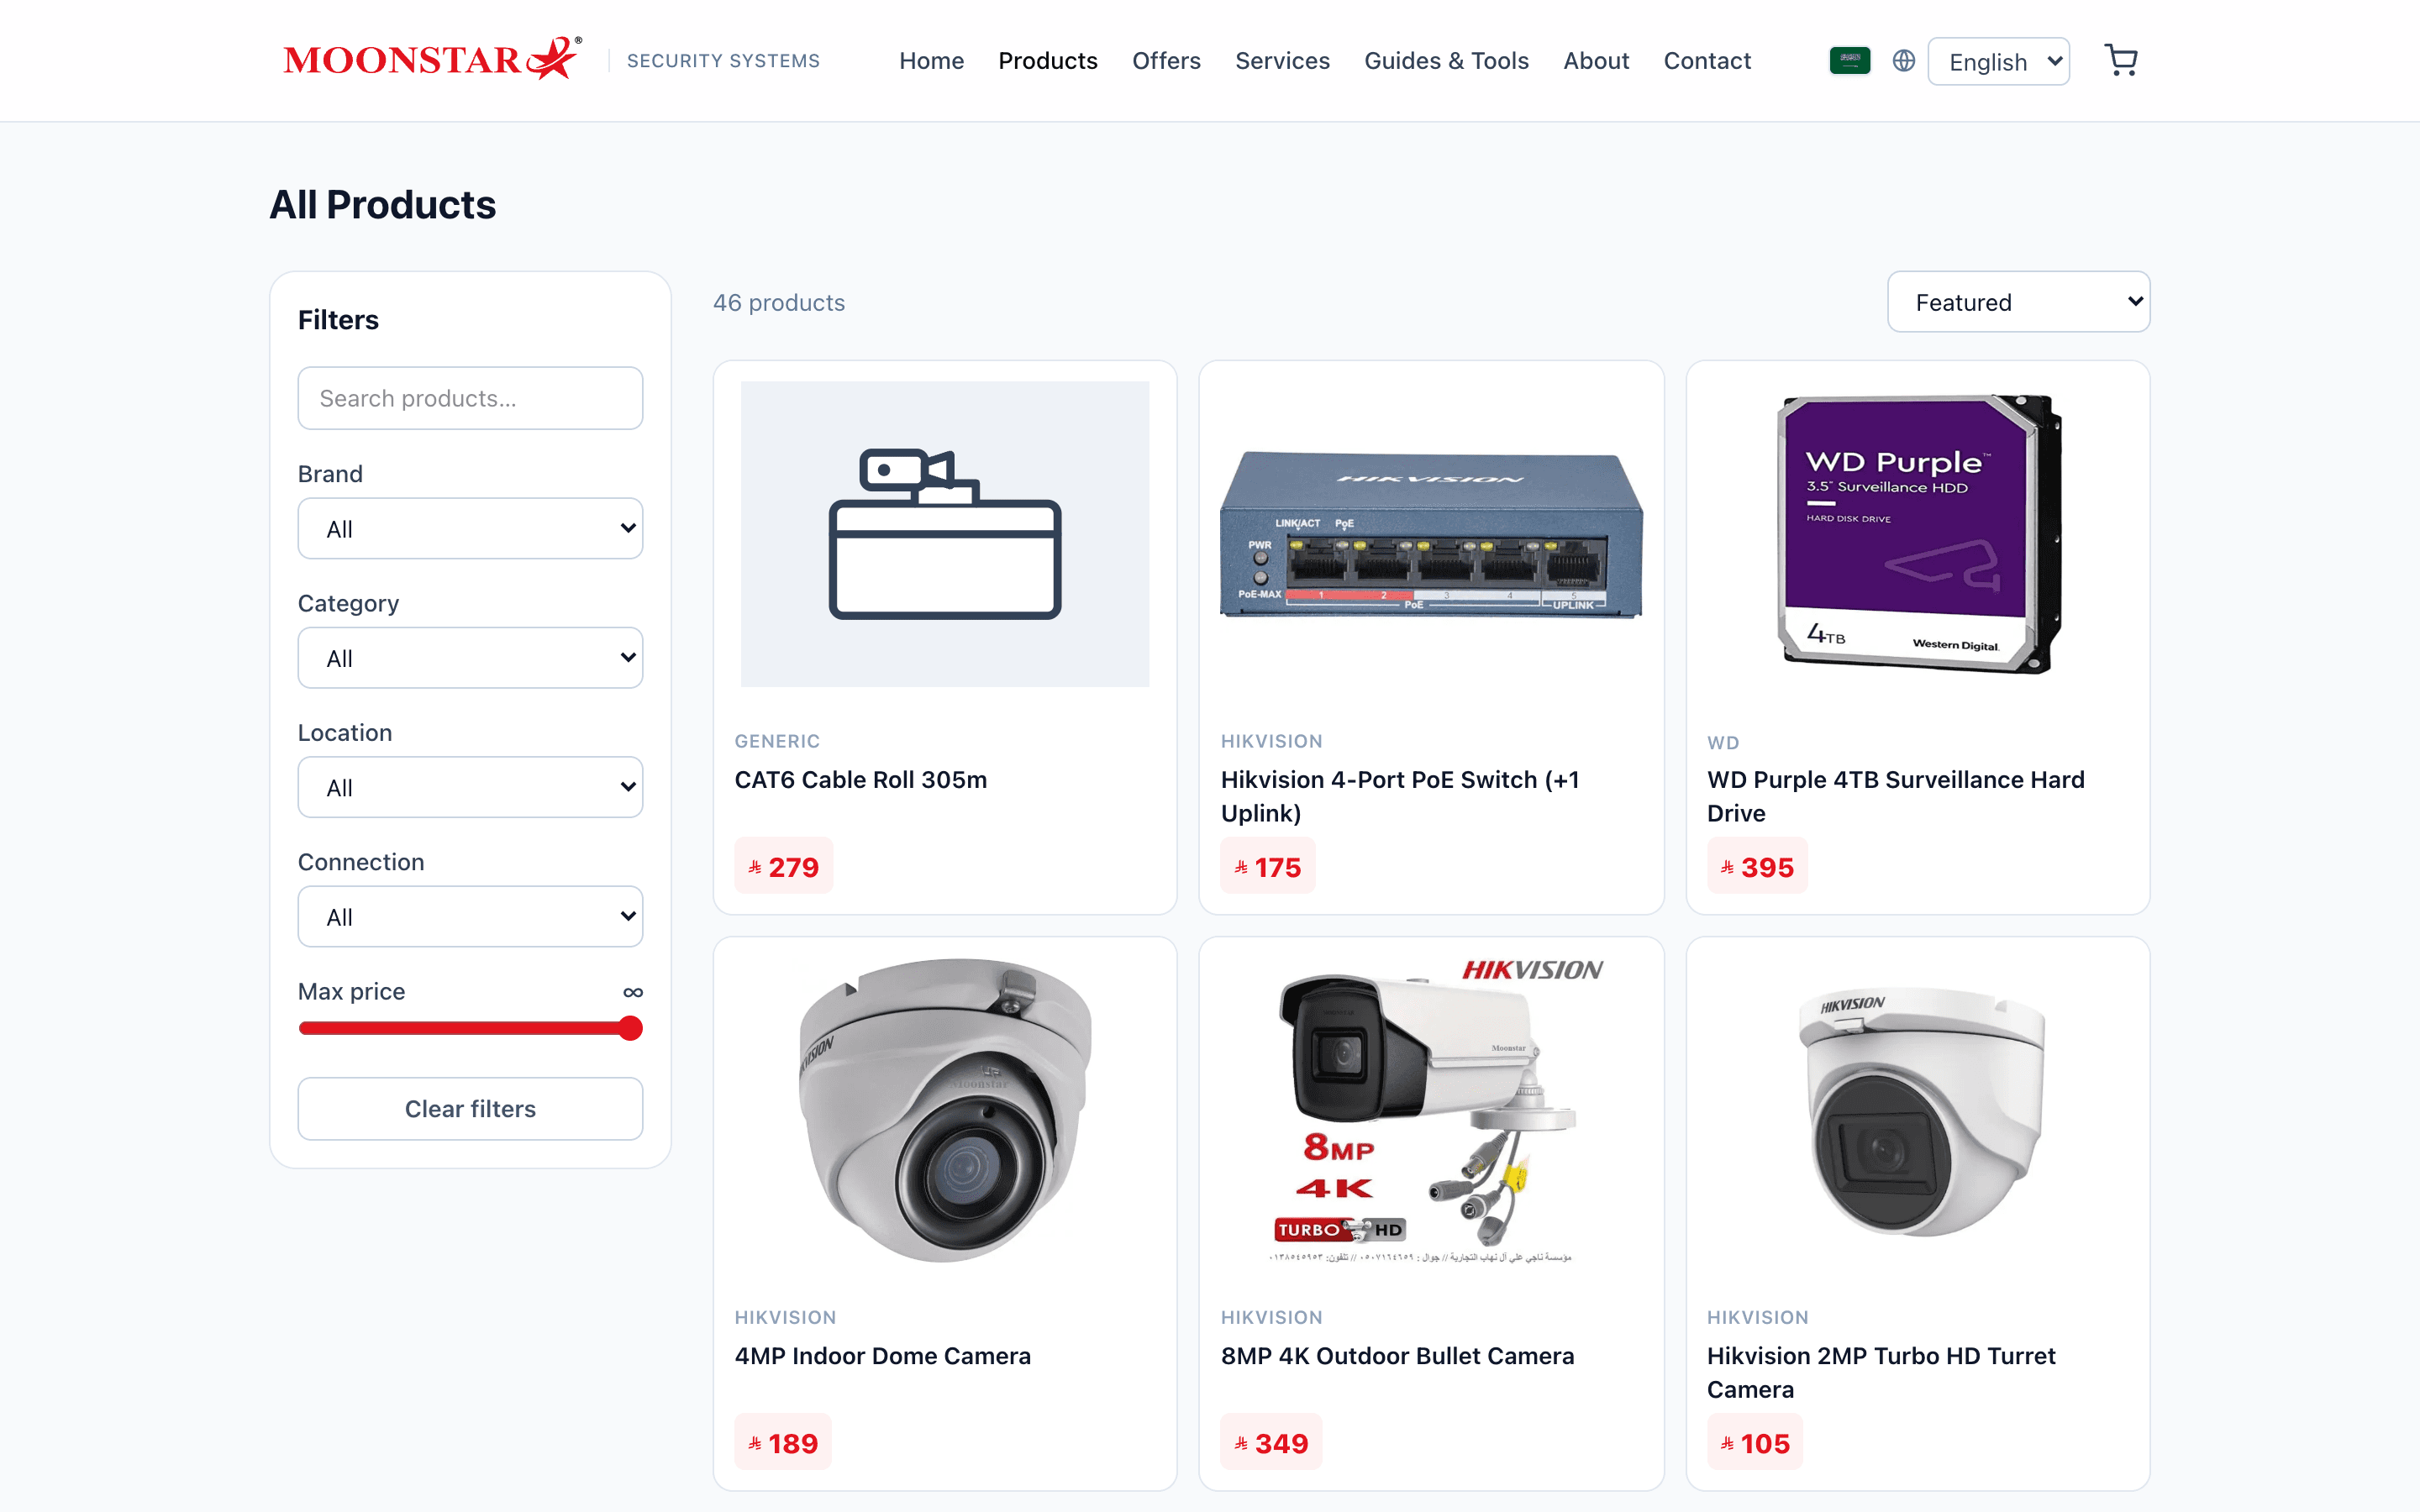
Task: Click the 189 price tag
Action: (782, 1442)
